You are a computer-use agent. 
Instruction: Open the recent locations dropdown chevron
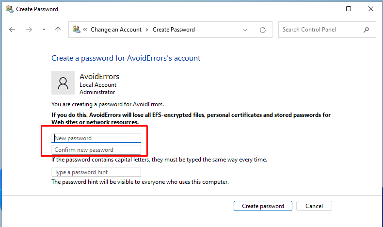tap(44, 30)
